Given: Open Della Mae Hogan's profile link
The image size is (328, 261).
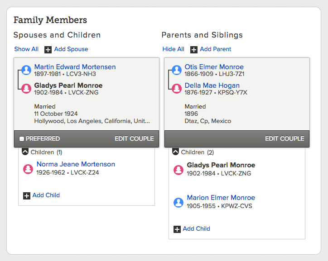Looking at the screenshot, I should (212, 85).
